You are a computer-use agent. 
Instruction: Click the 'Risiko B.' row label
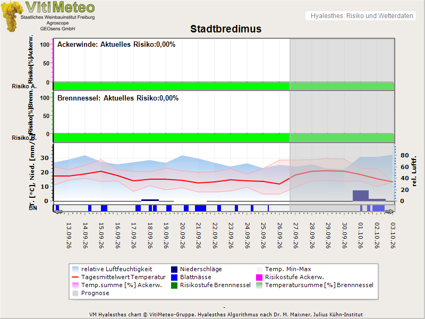click(x=24, y=138)
